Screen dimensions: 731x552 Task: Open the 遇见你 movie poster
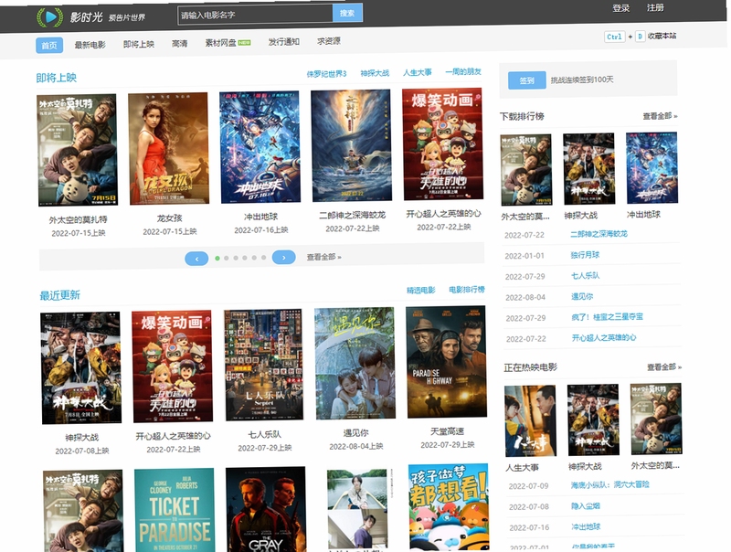(355, 363)
